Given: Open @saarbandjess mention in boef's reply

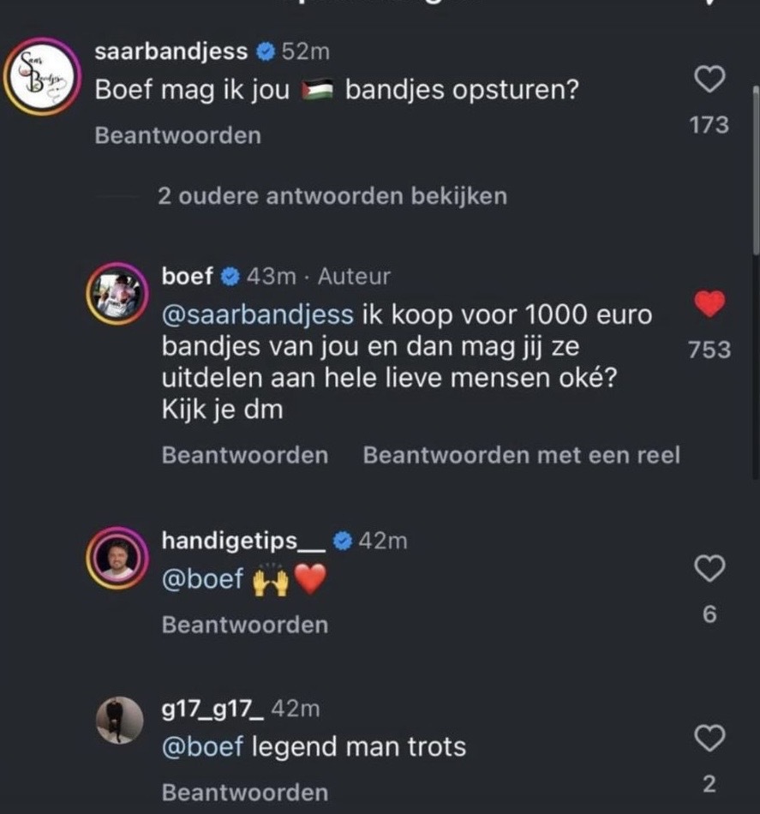Looking at the screenshot, I should click(x=257, y=314).
